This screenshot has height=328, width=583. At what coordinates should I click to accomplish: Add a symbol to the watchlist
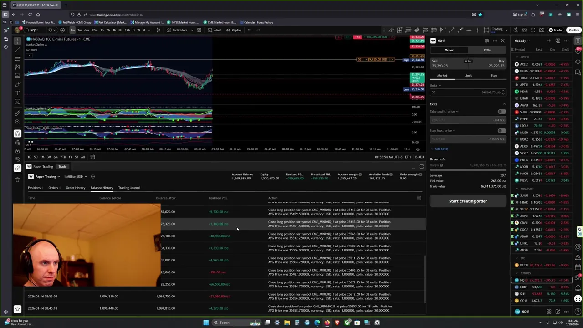click(x=549, y=41)
